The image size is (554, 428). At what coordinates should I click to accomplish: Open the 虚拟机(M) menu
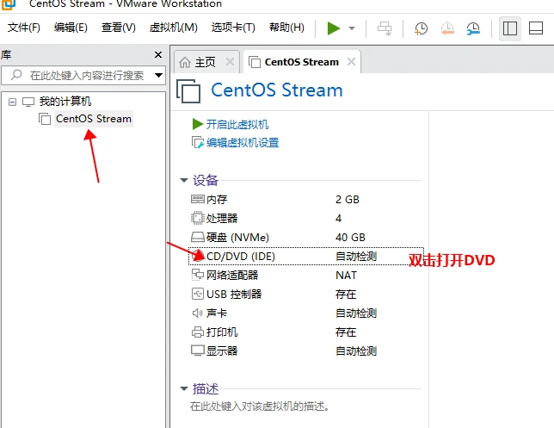[x=173, y=28]
